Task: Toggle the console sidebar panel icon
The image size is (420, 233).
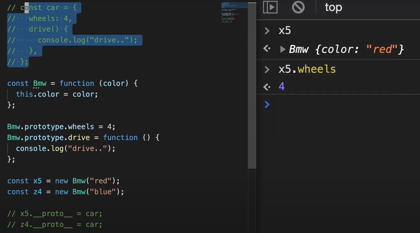Action: click(270, 7)
